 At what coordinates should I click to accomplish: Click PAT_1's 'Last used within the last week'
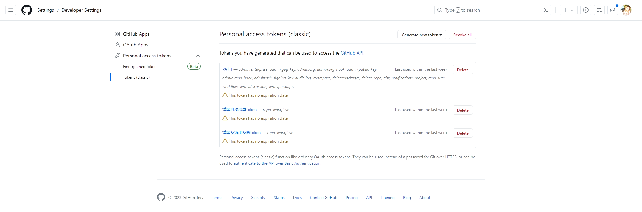(421, 69)
